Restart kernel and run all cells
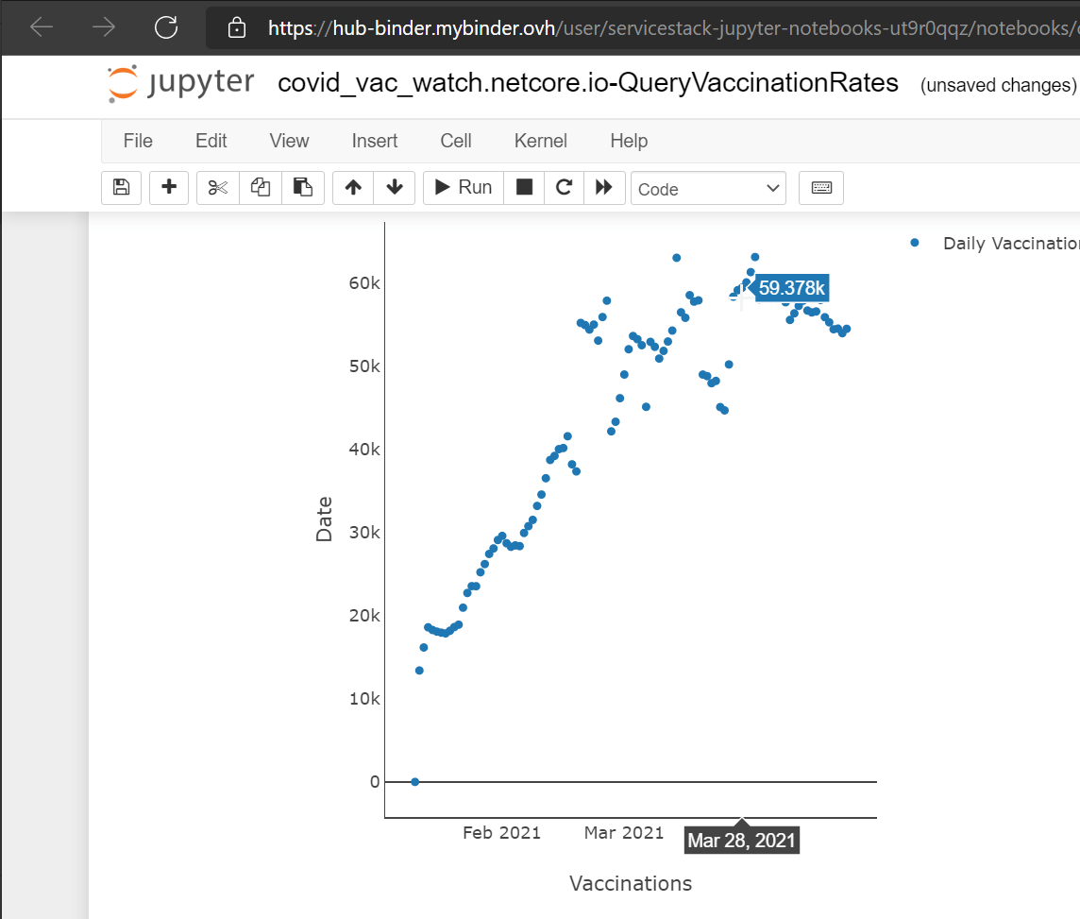 pyautogui.click(x=604, y=187)
